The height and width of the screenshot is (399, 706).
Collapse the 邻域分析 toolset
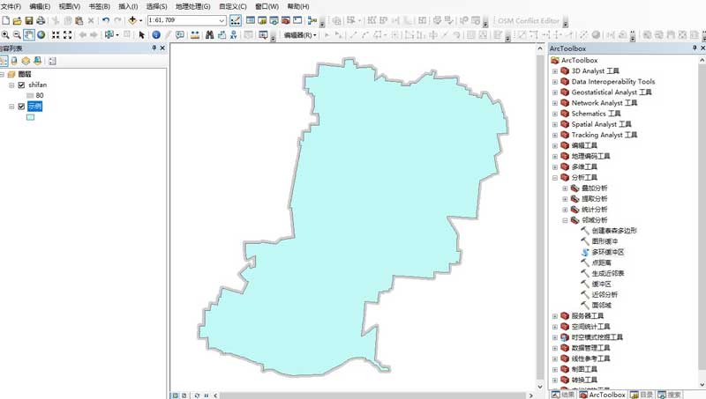565,220
